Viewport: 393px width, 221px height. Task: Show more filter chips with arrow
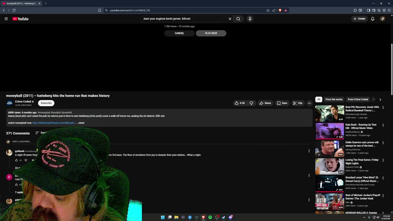click(380, 99)
